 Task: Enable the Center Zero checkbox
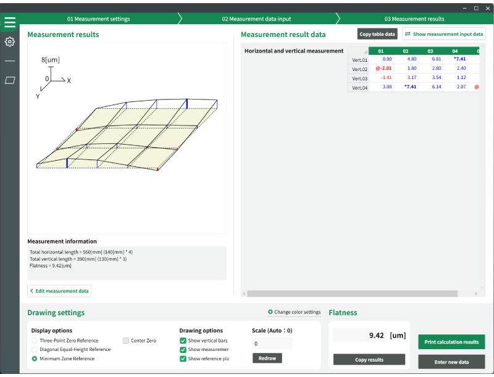point(126,341)
